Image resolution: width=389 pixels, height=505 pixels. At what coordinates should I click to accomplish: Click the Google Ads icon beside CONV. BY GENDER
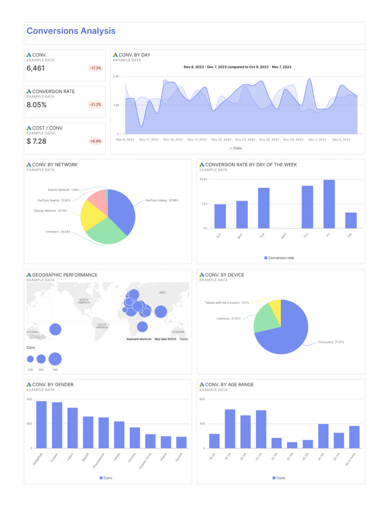click(29, 385)
